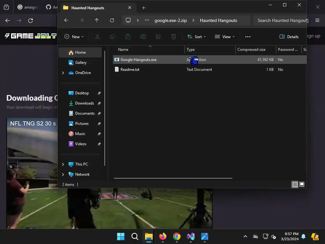Go forward in File Explorer
Viewport: 325px width, 244px height.
[x=82, y=20]
